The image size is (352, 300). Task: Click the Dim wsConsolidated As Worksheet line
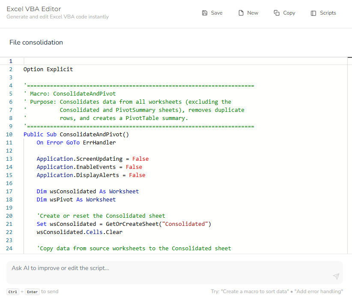coord(88,192)
